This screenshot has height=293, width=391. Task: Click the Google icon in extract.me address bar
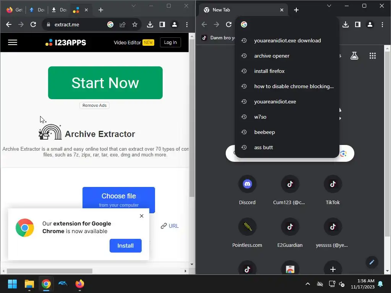point(110,24)
